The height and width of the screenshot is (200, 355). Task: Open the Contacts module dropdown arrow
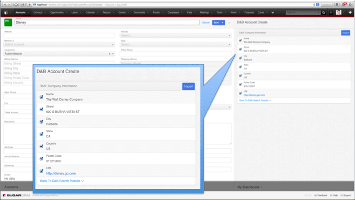(x=45, y=13)
